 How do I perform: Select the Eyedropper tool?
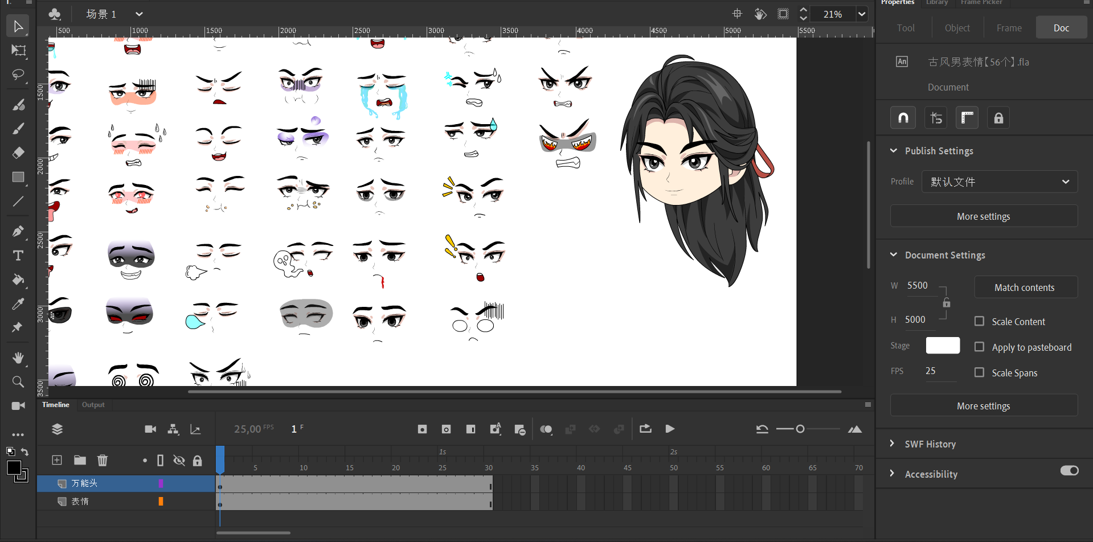tap(18, 304)
